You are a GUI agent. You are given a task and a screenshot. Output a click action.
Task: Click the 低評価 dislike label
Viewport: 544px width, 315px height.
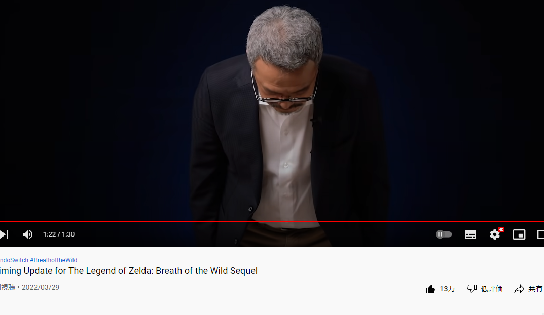pyautogui.click(x=492, y=289)
